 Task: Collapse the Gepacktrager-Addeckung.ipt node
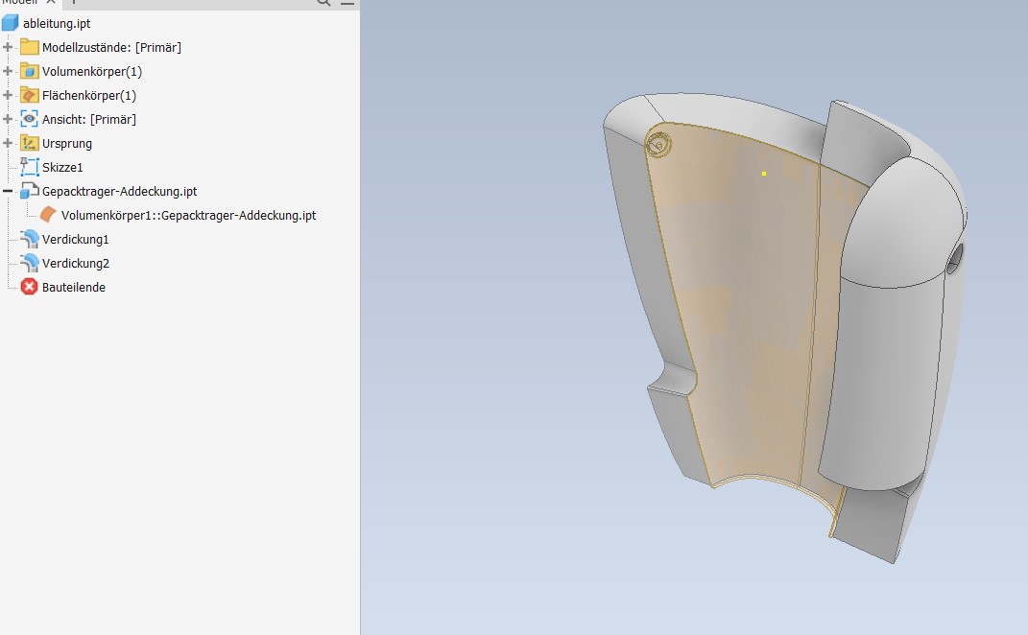pos(8,191)
